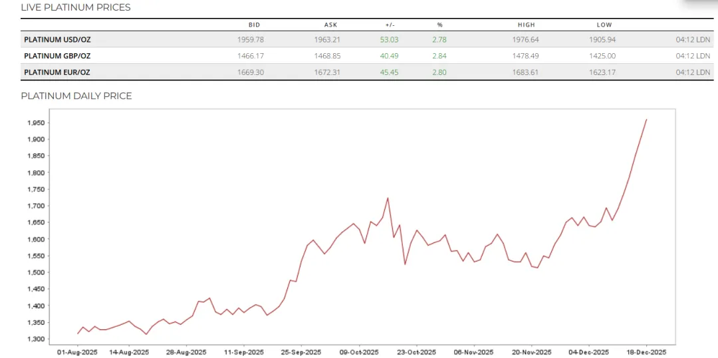Click the 1,950 y-axis label
The width and height of the screenshot is (718, 358).
(35, 123)
